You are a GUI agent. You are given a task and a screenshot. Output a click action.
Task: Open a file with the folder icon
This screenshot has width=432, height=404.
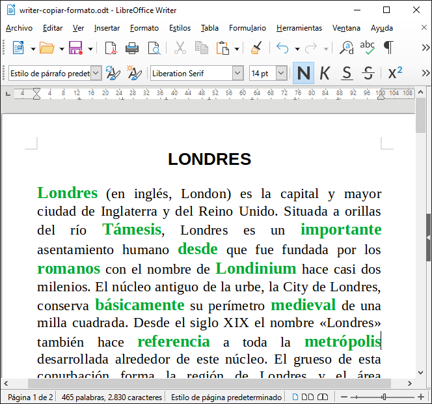coord(47,48)
